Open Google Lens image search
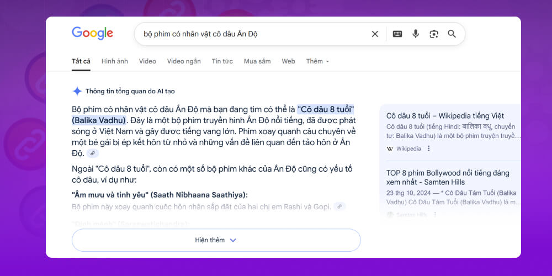The width and height of the screenshot is (552, 276). point(434,34)
